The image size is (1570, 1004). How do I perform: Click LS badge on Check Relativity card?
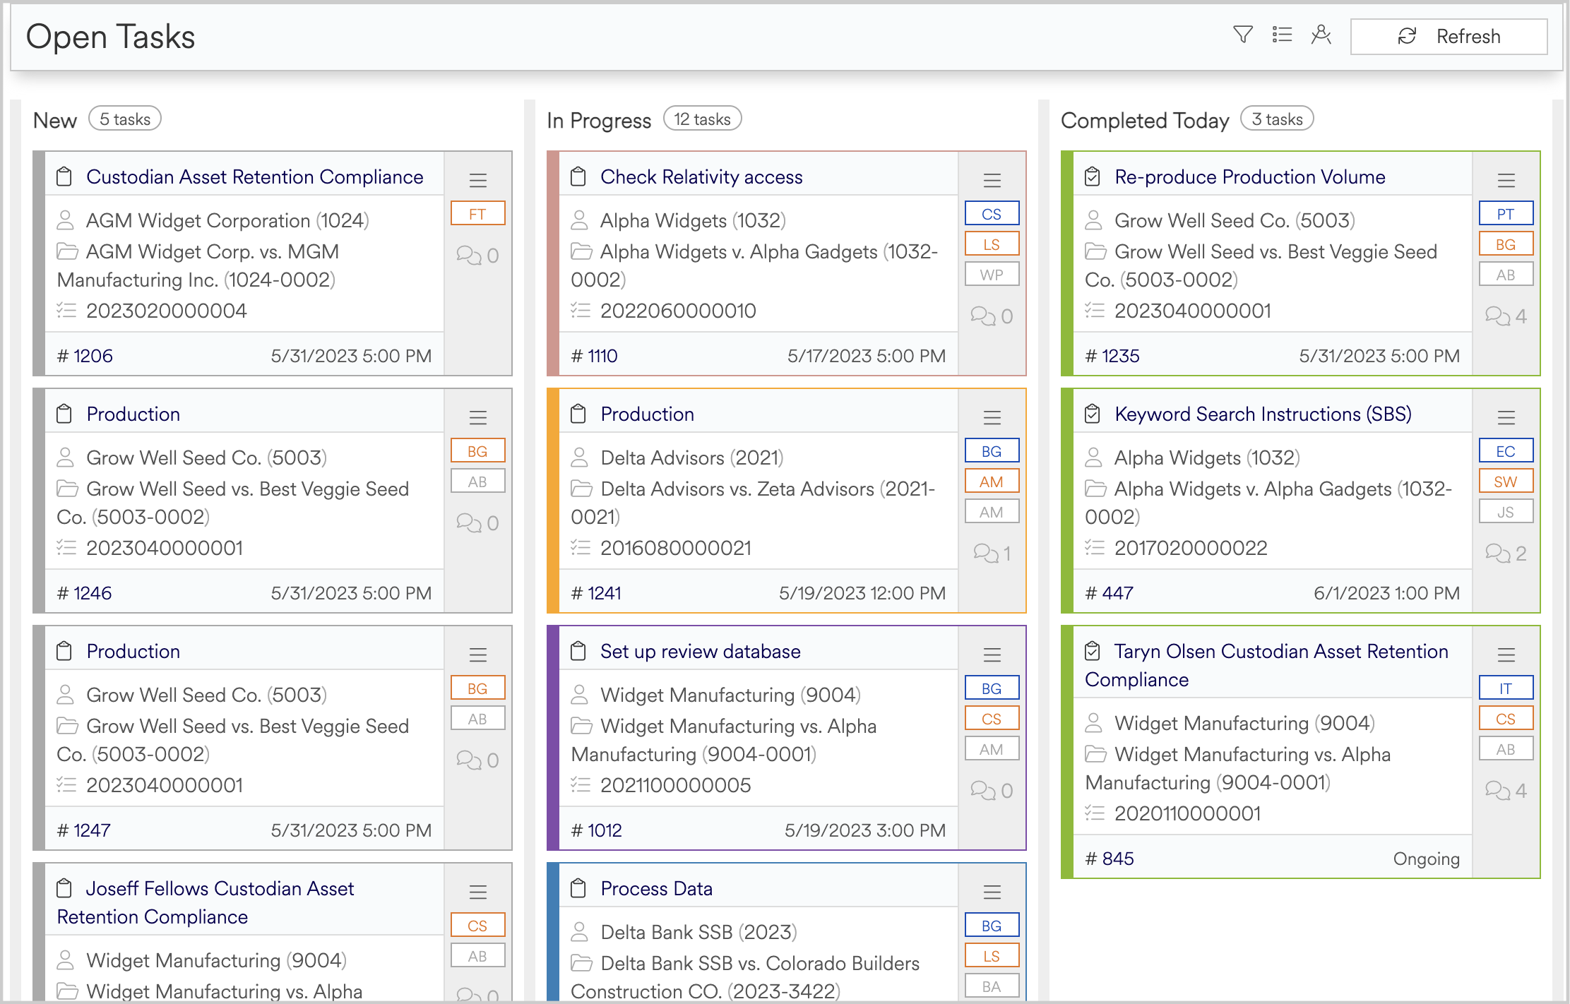pyautogui.click(x=992, y=244)
